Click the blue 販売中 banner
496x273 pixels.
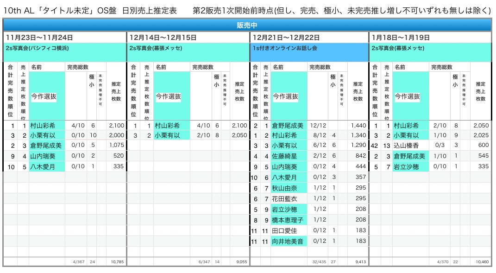pyautogui.click(x=247, y=25)
